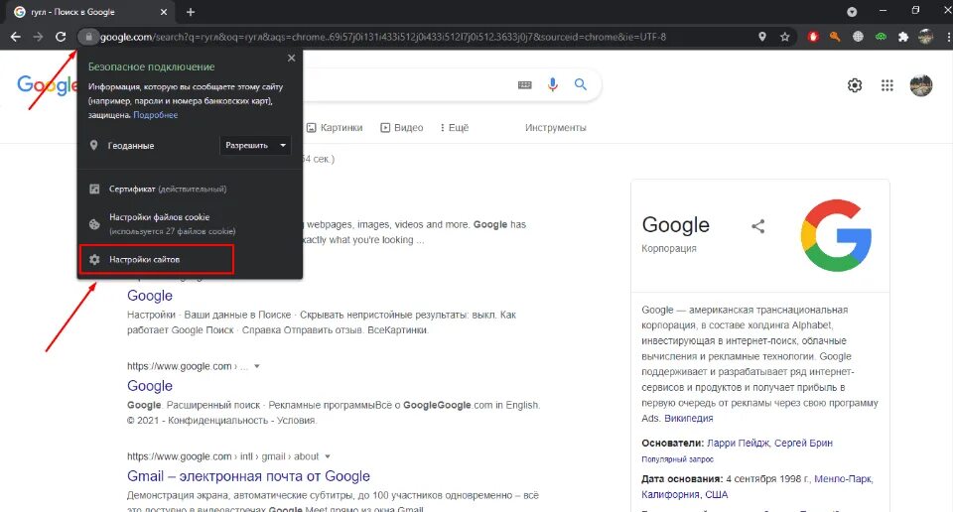
Task: Click the Google logo on the page
Action: point(47,86)
